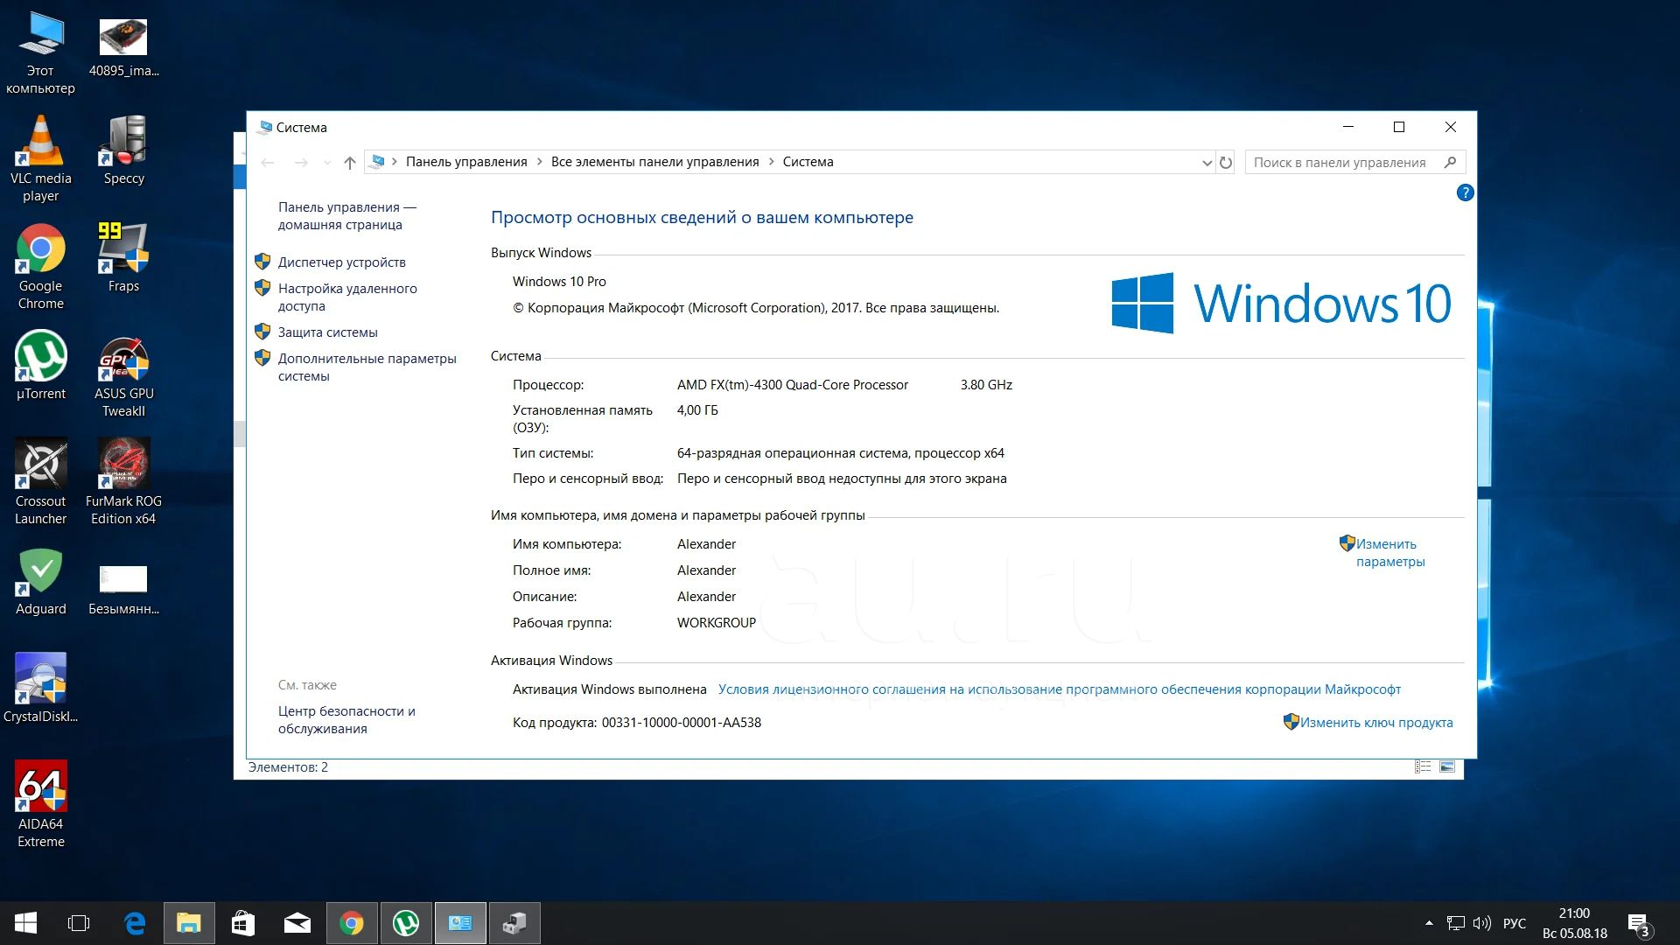The height and width of the screenshot is (945, 1680).
Task: Open the Google Chrome desktop shortcut
Action: [x=40, y=268]
